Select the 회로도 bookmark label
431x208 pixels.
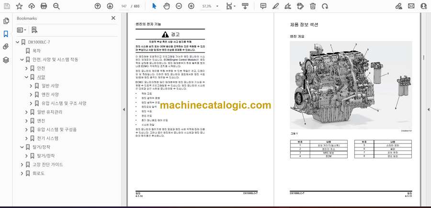coord(38,174)
